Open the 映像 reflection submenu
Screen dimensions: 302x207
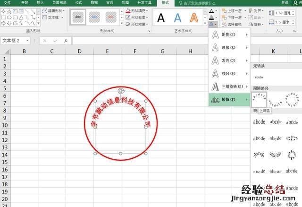pos(230,48)
